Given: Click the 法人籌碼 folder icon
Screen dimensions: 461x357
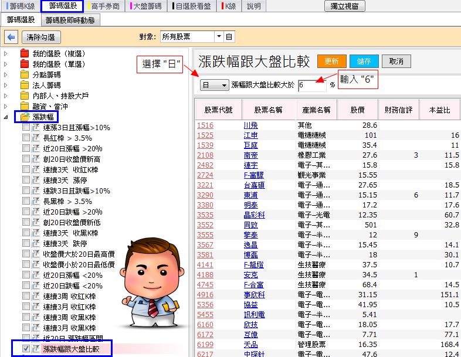Looking at the screenshot, I should [25, 85].
